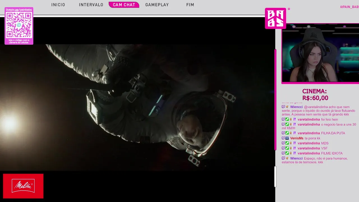Click the pink BABS logo
Screen dimensions: 359x202
click(275, 18)
